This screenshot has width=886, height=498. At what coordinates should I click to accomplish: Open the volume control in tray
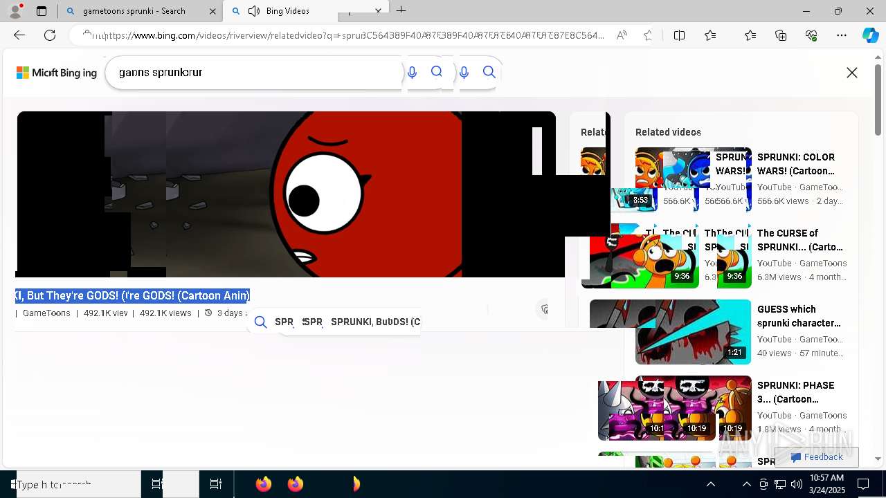click(797, 484)
